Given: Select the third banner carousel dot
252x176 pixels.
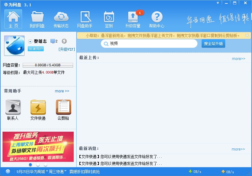Looking at the screenshot, I should click(45, 165).
